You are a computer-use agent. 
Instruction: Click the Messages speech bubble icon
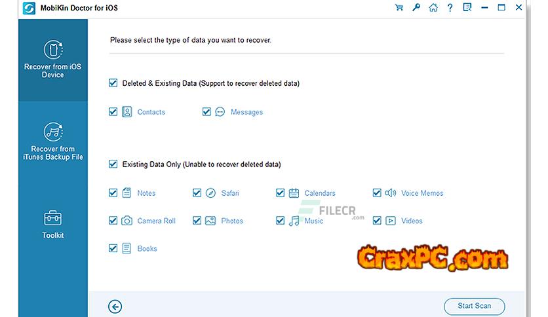click(x=220, y=112)
